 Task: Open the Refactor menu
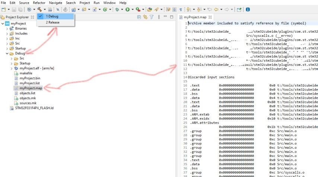coord(39,3)
